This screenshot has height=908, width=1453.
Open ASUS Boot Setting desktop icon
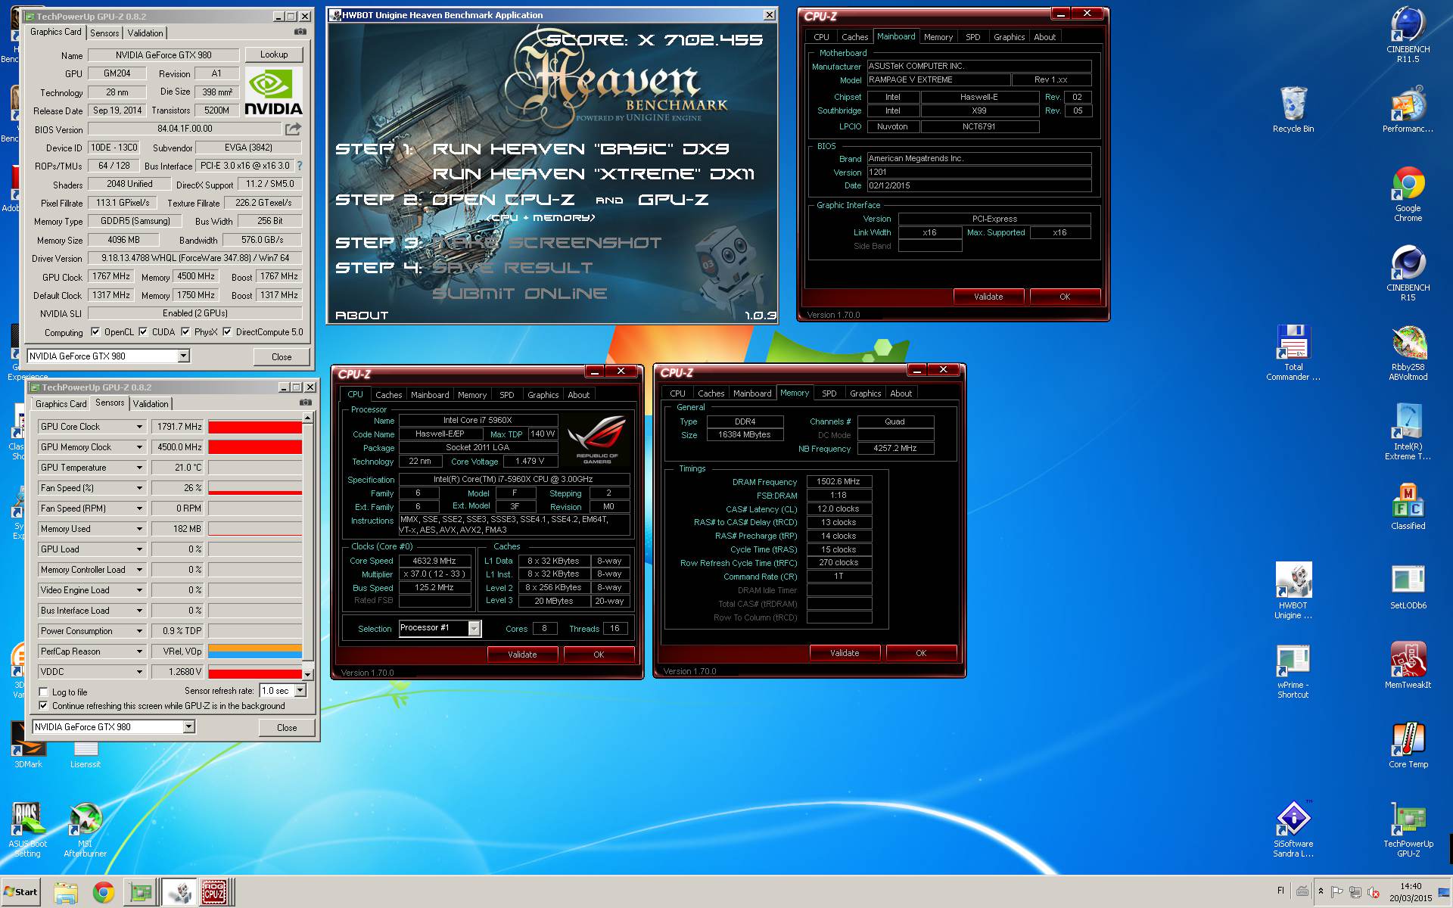pos(27,830)
